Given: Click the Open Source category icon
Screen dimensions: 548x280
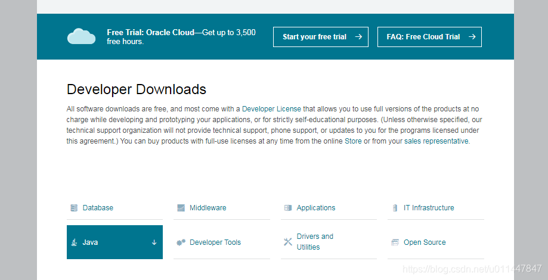Looking at the screenshot, I should click(395, 242).
